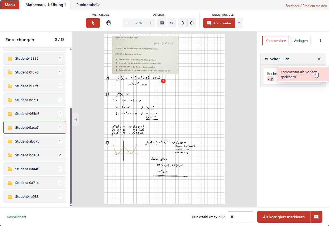Viewport: 329px width, 226px height.
Task: Select Student-fb983 submission
Action: click(x=35, y=197)
